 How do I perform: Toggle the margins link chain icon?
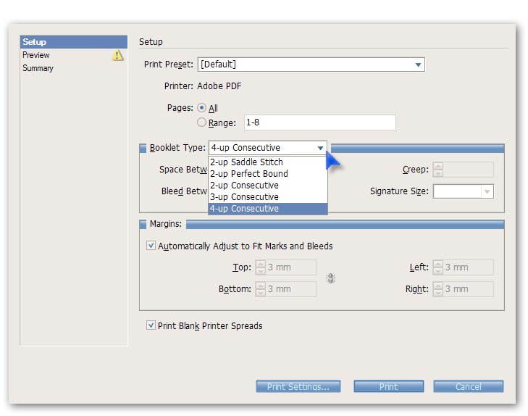[331, 278]
